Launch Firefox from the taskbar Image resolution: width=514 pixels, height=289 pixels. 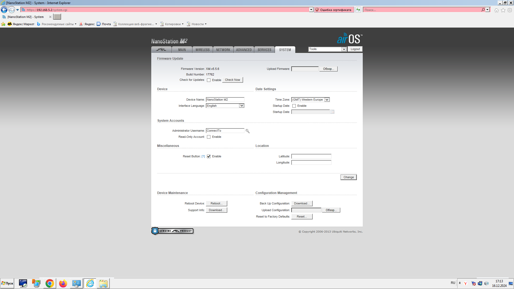(63, 283)
